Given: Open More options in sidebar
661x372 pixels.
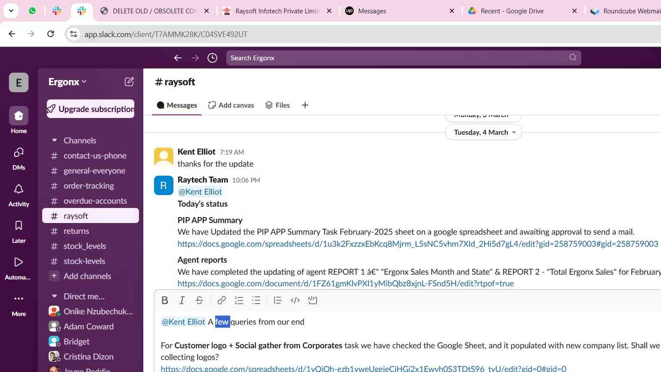Looking at the screenshot, I should [19, 305].
